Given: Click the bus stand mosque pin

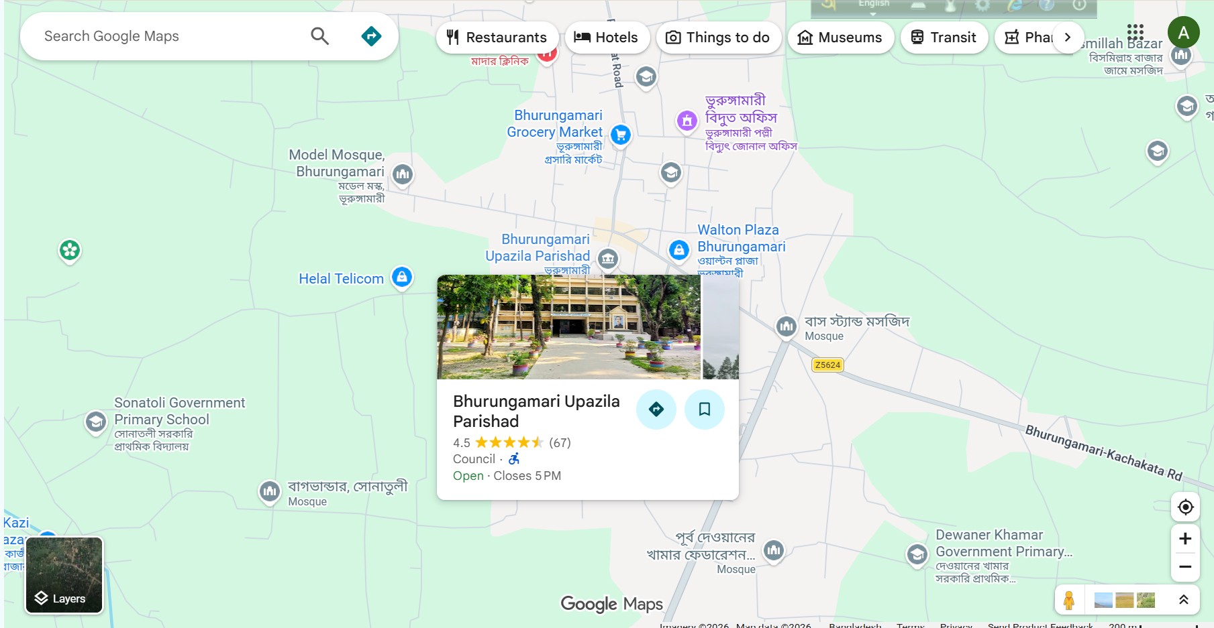Looking at the screenshot, I should click(x=786, y=326).
